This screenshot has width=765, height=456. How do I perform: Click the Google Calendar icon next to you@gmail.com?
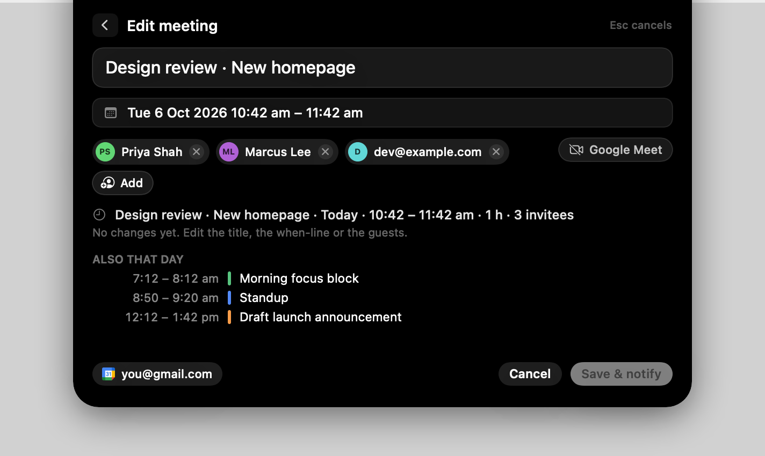point(109,374)
